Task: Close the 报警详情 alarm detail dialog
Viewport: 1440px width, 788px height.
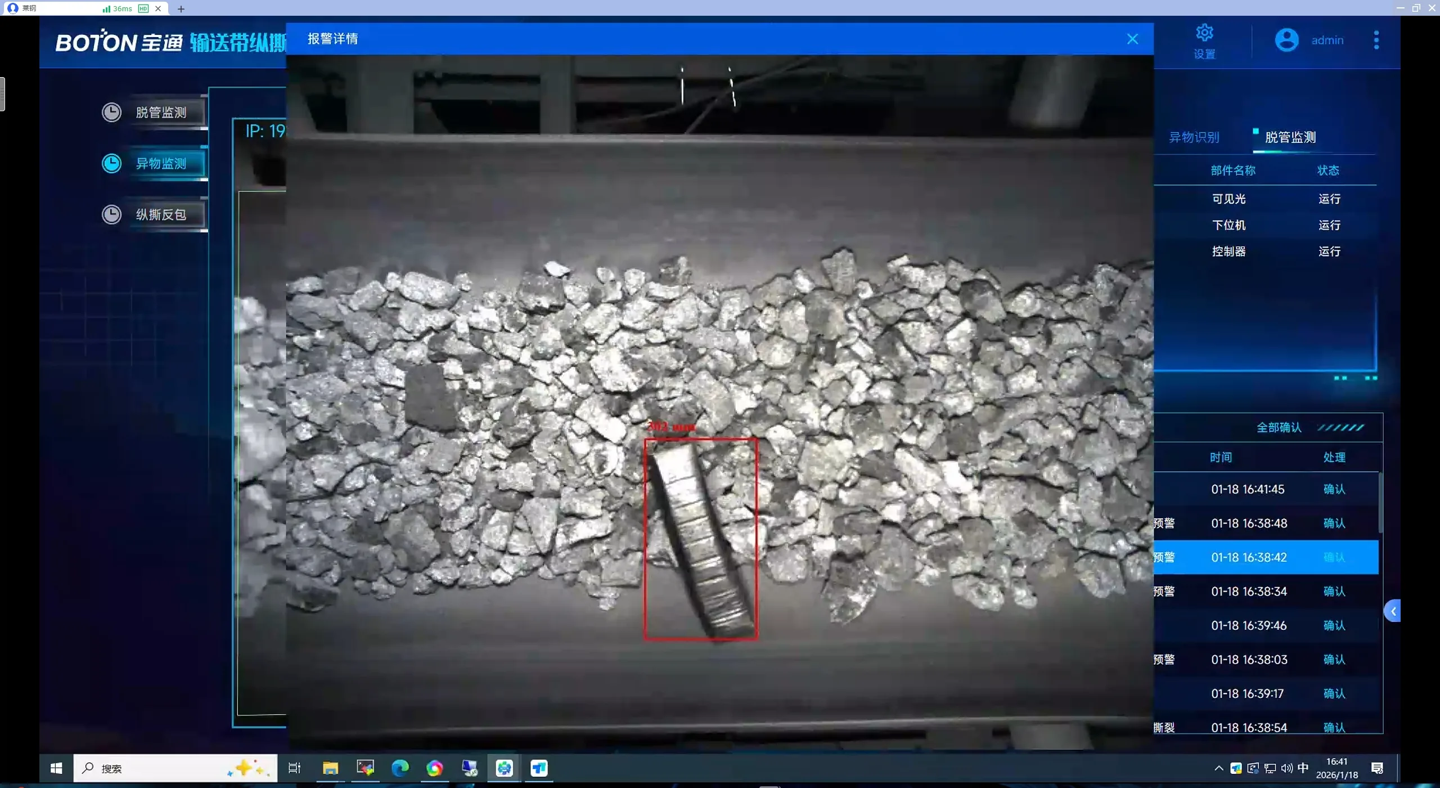Action: [x=1132, y=39]
